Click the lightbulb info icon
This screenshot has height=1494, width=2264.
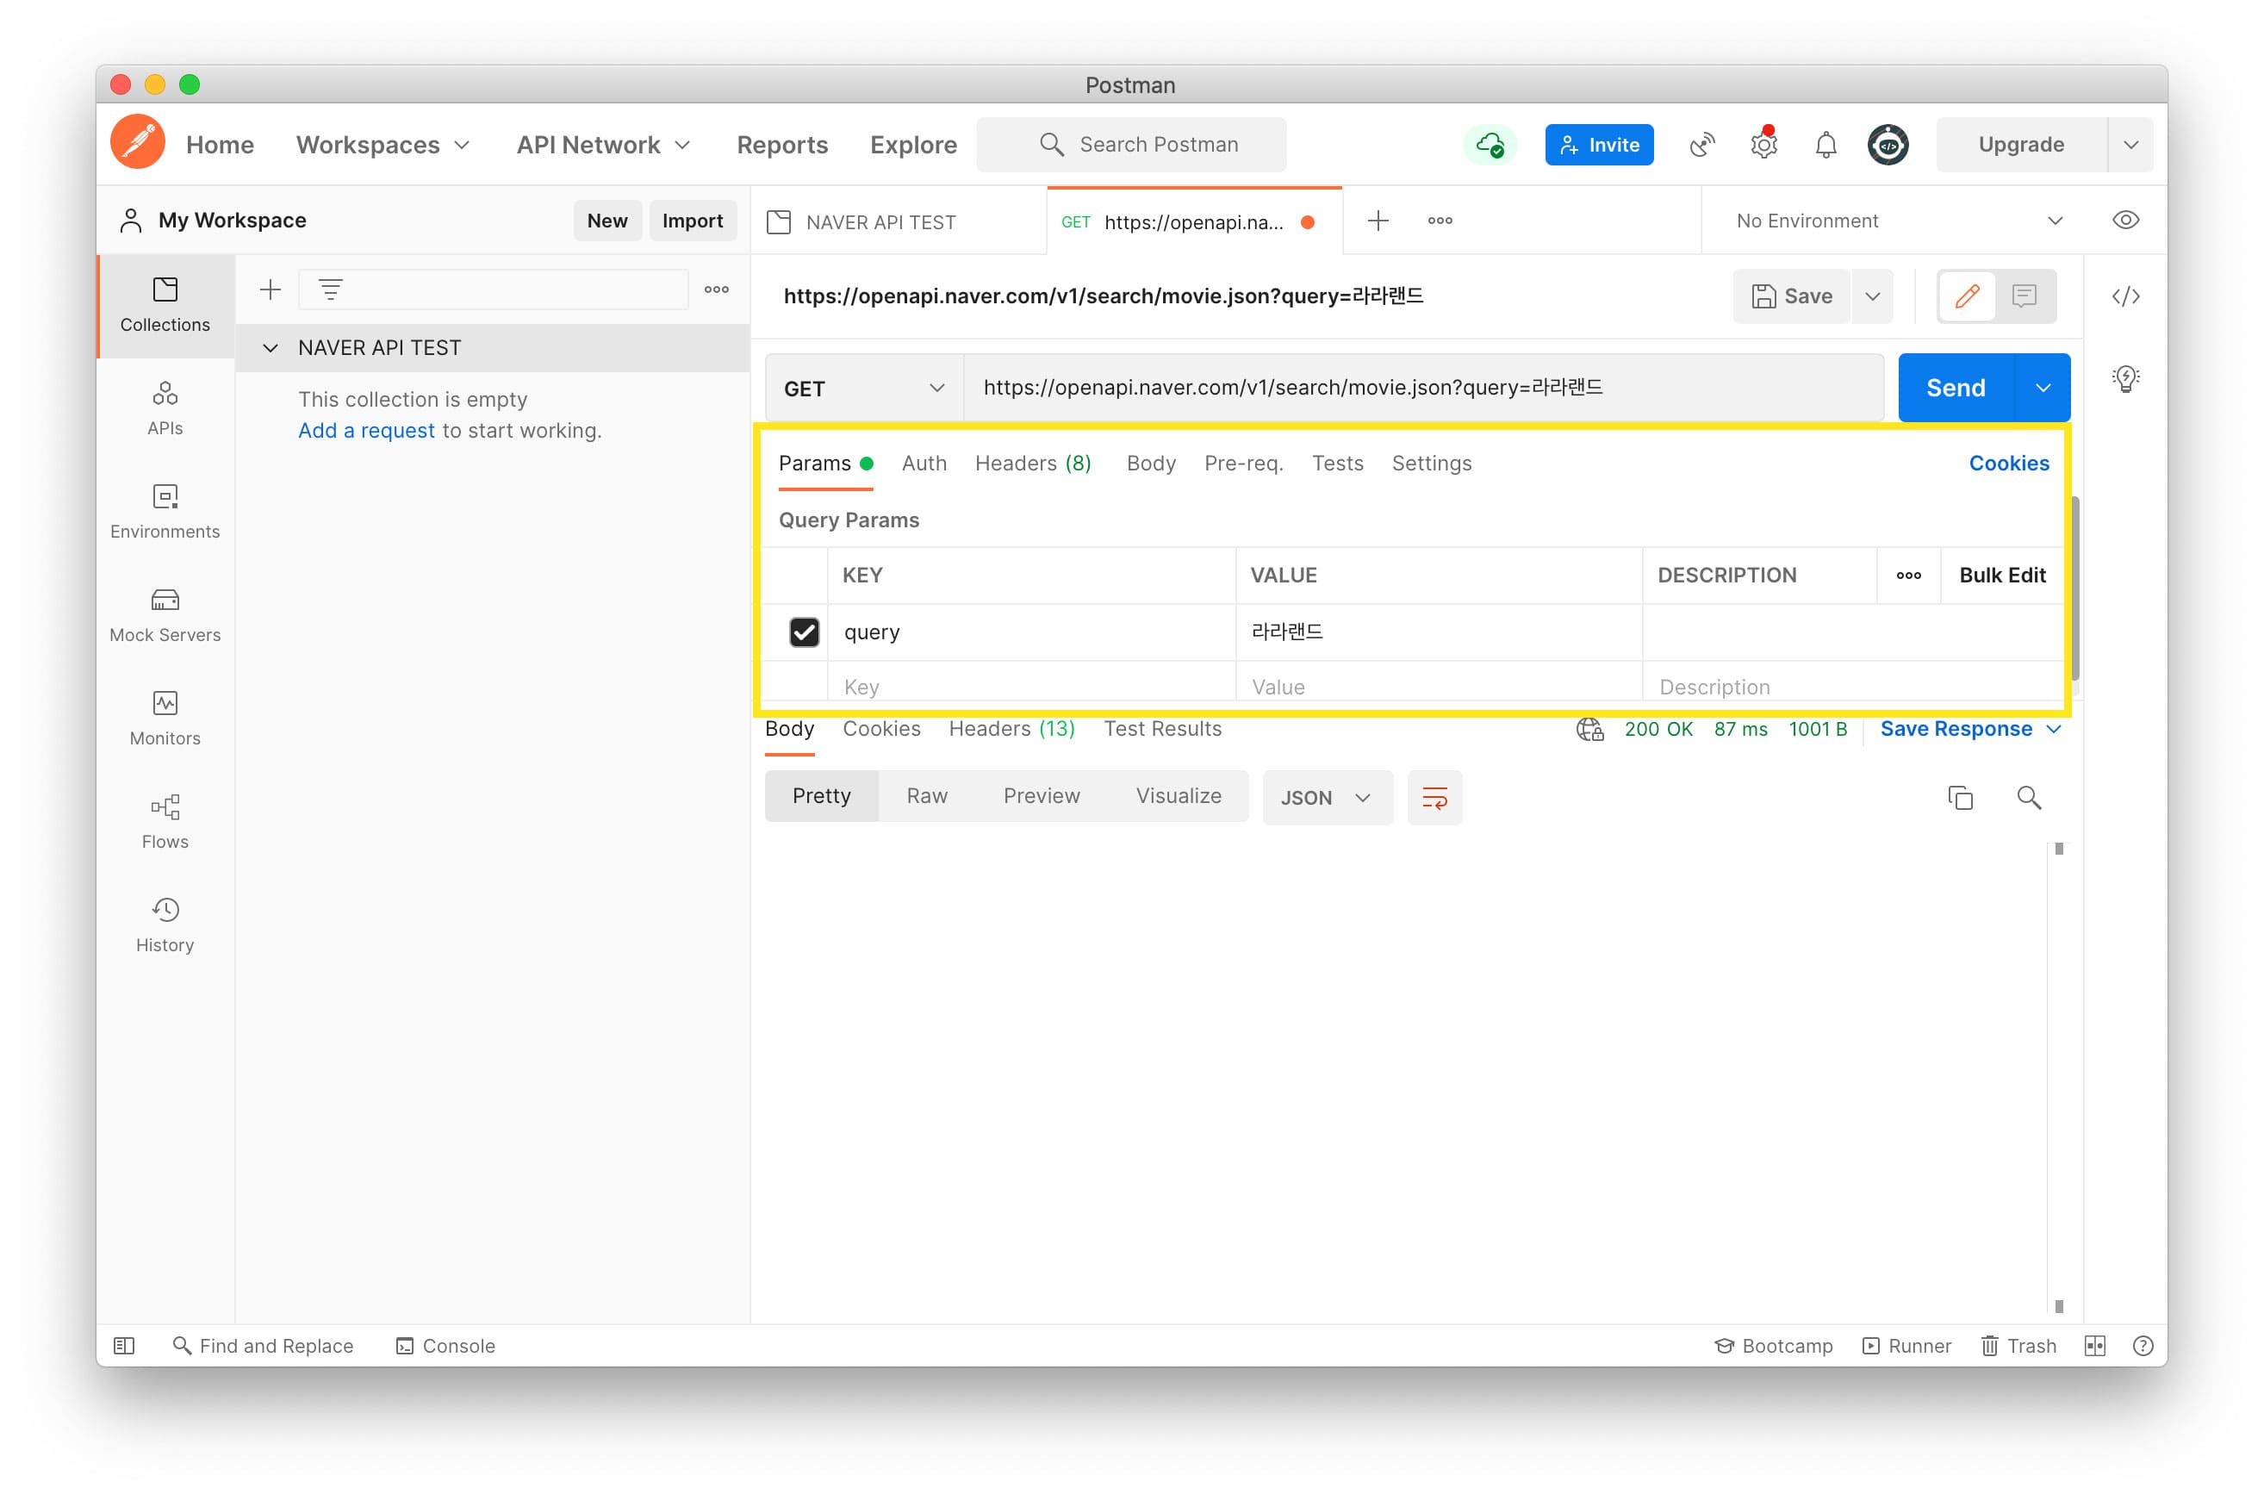pos(2125,378)
